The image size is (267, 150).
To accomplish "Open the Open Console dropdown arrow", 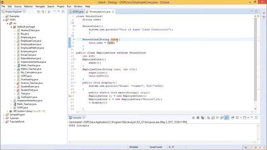I will 248,117.
